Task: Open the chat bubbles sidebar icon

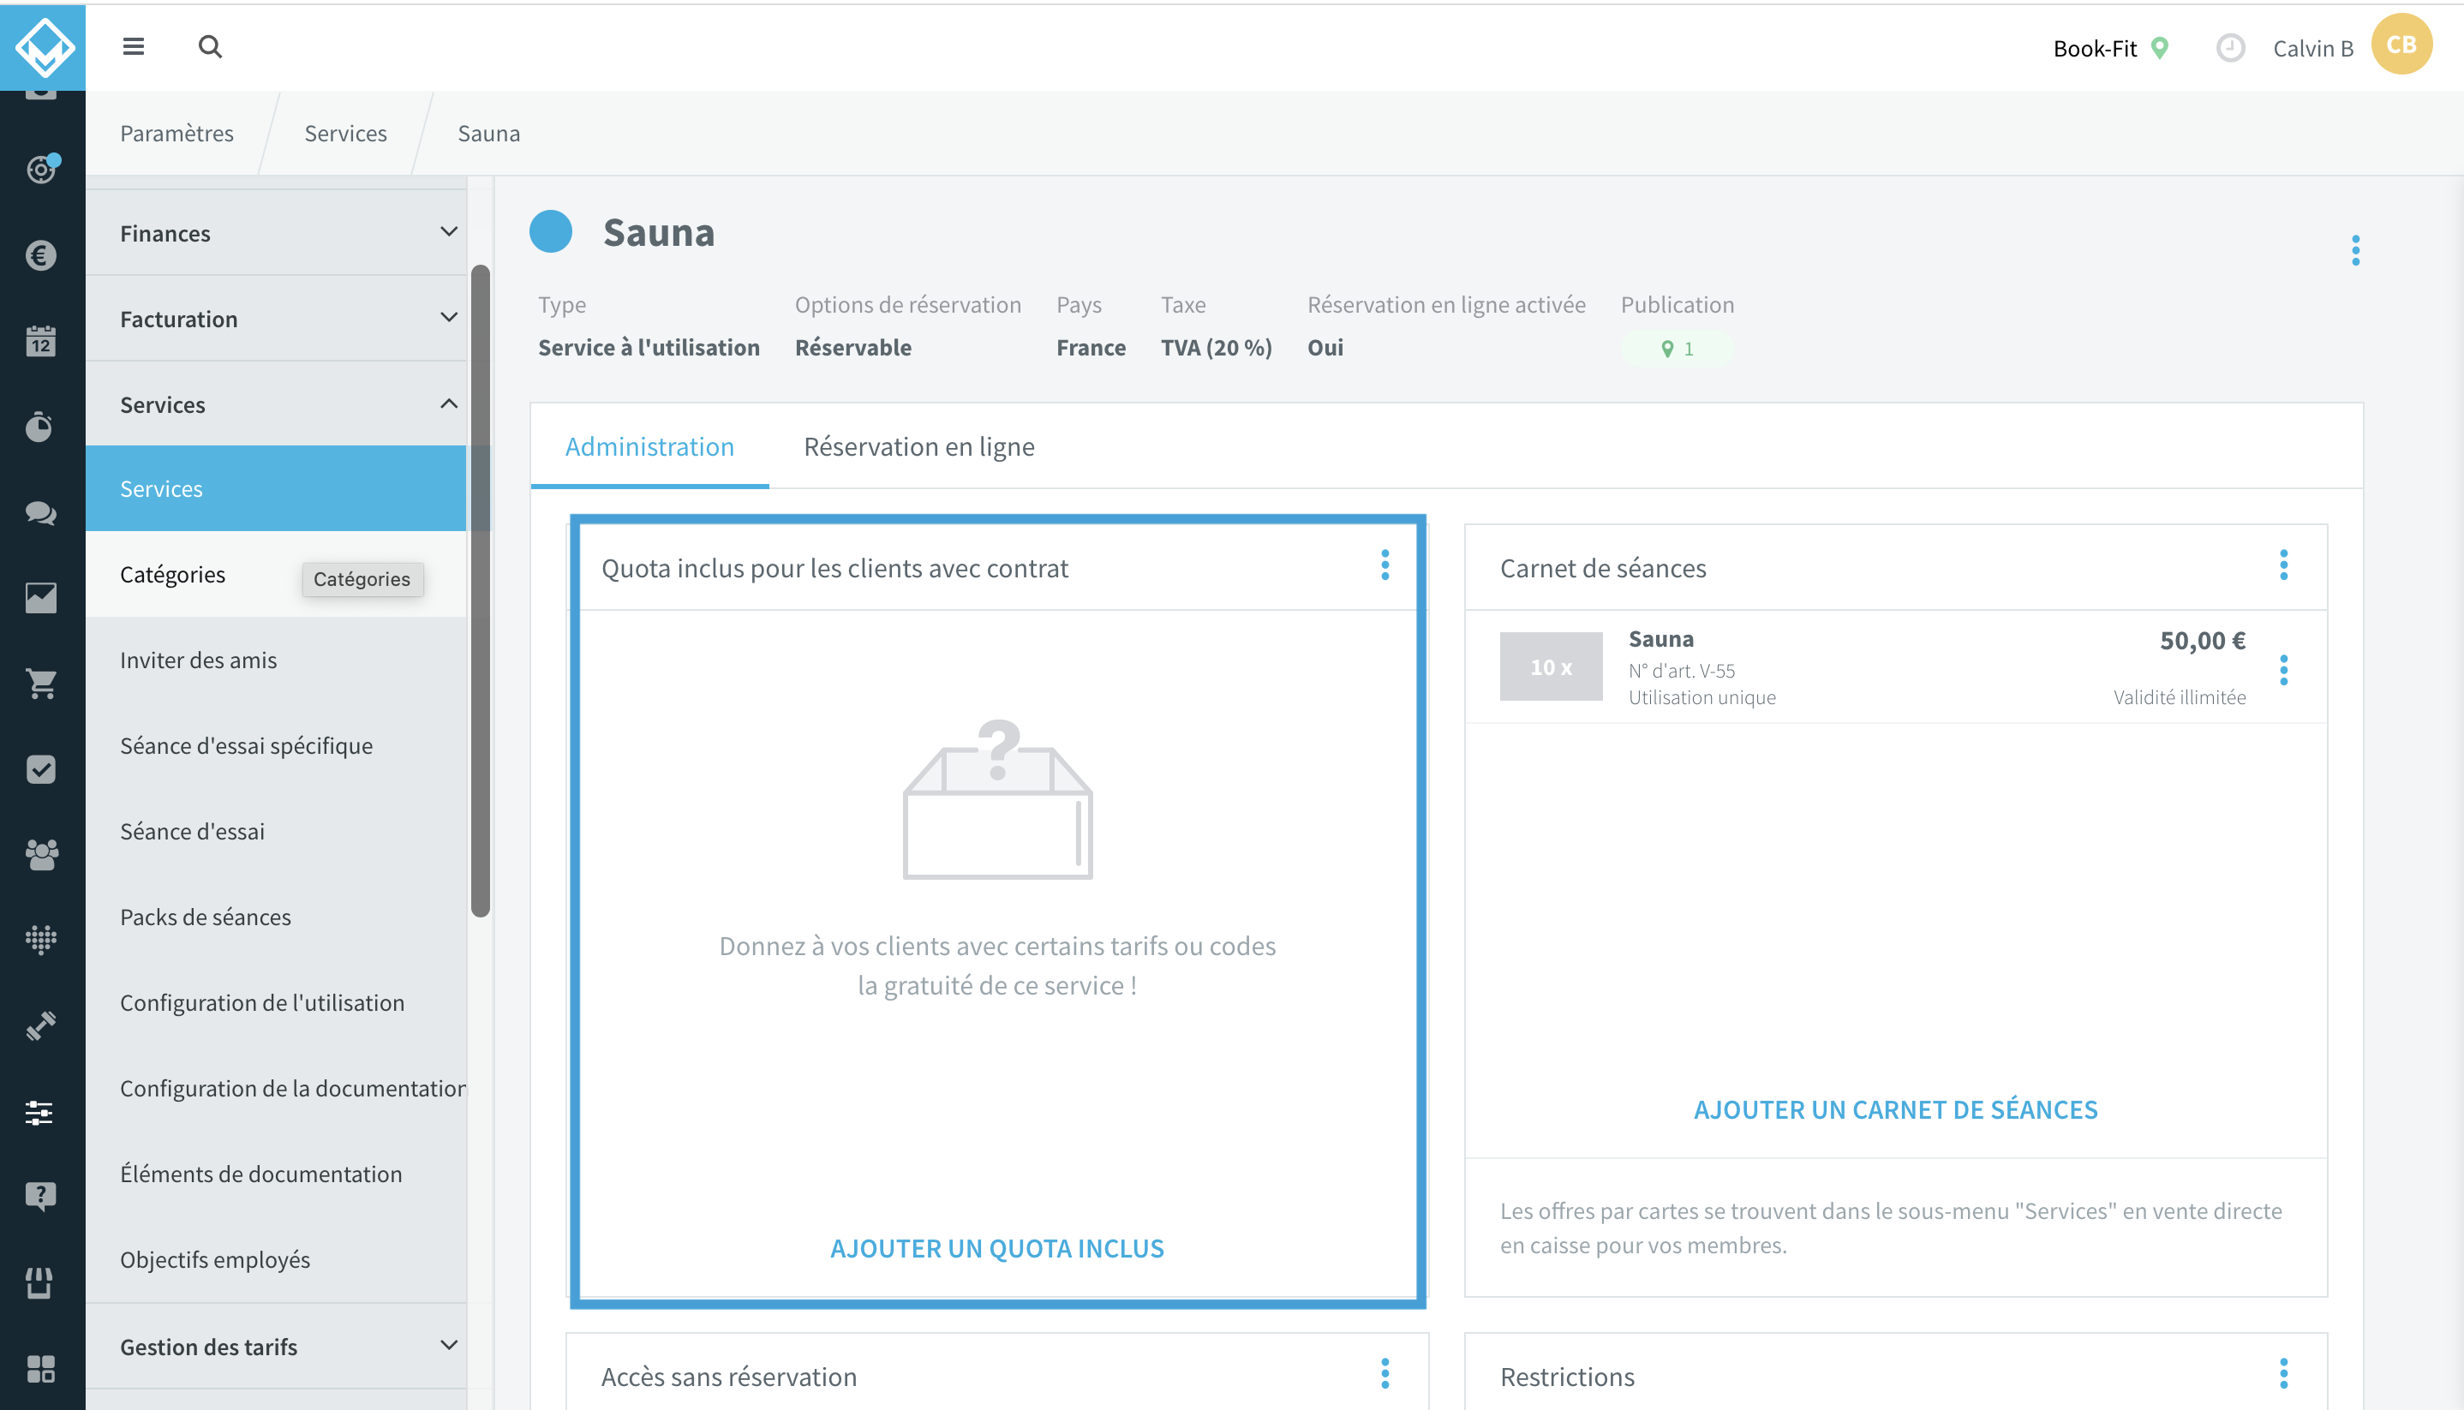Action: click(40, 512)
